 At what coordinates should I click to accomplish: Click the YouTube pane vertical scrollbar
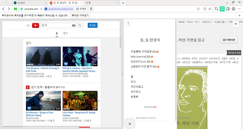(x=120, y=35)
